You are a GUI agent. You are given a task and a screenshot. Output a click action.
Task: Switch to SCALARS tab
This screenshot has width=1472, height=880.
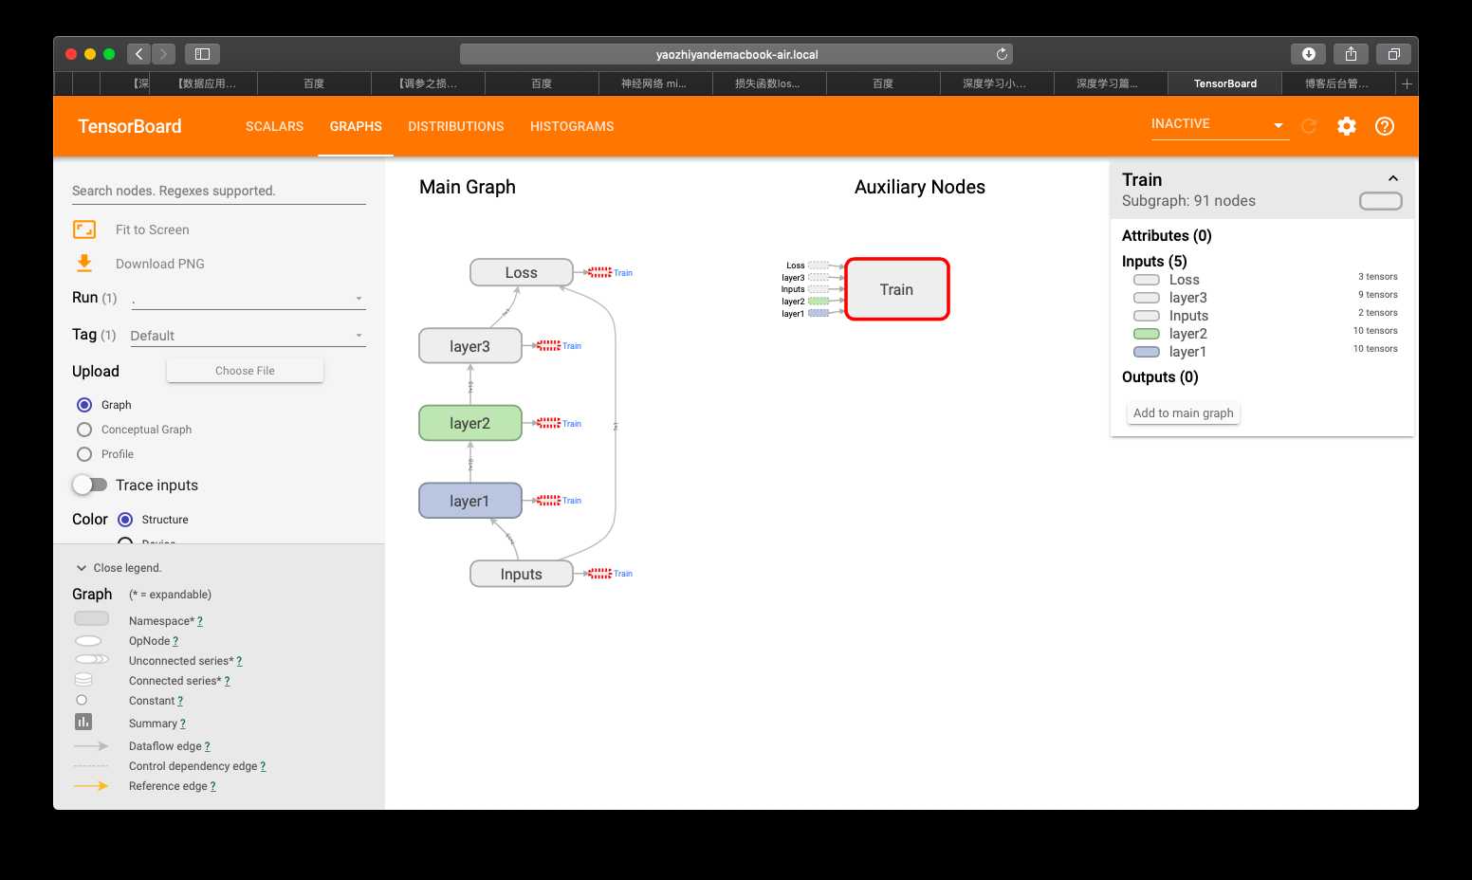274,126
